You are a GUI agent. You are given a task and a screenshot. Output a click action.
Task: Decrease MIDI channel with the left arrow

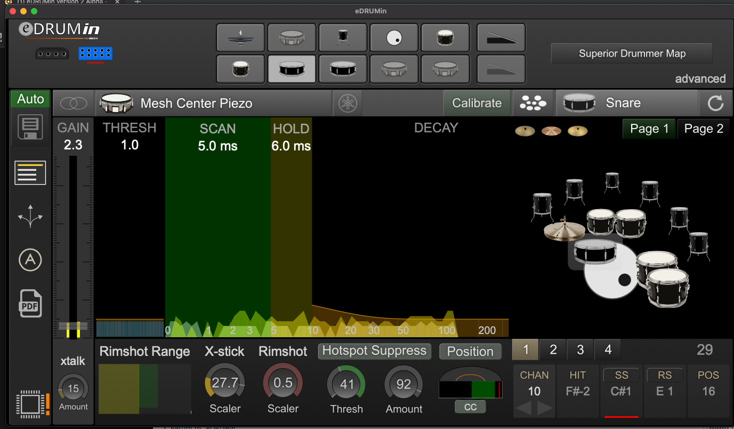coord(523,409)
